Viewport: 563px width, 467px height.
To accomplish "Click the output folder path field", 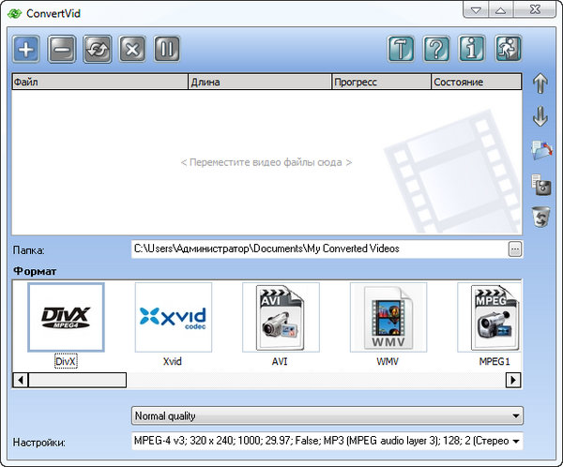I will point(317,249).
